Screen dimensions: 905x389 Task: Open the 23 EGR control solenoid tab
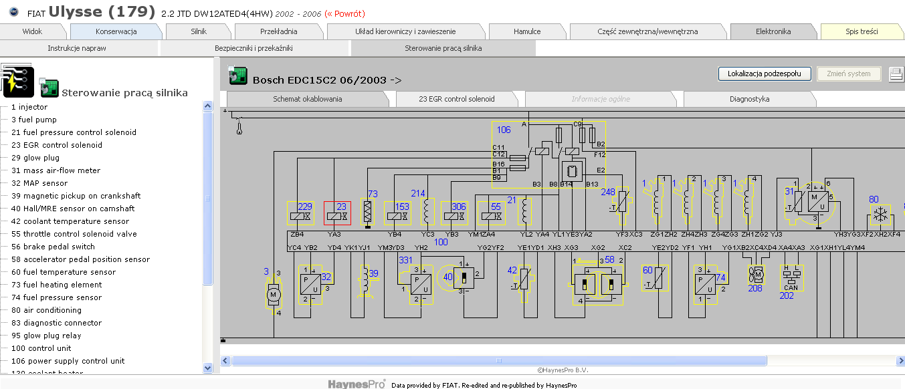[457, 99]
